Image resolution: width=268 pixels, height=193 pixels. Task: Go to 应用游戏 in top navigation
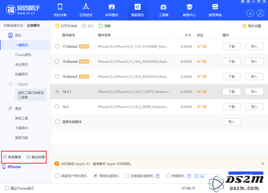(86, 10)
